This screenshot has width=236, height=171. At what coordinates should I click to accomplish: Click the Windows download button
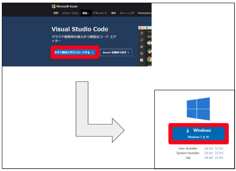[x=199, y=134]
